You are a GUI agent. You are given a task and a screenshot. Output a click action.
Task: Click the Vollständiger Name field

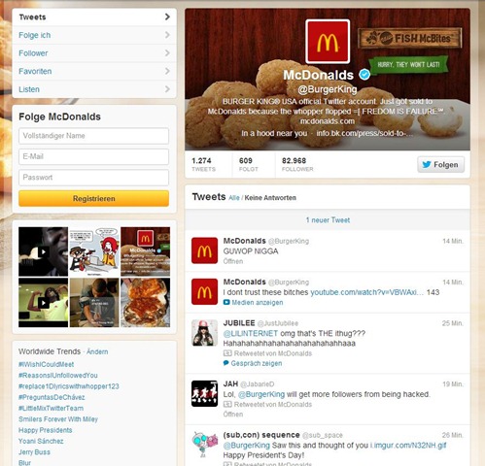pyautogui.click(x=93, y=136)
